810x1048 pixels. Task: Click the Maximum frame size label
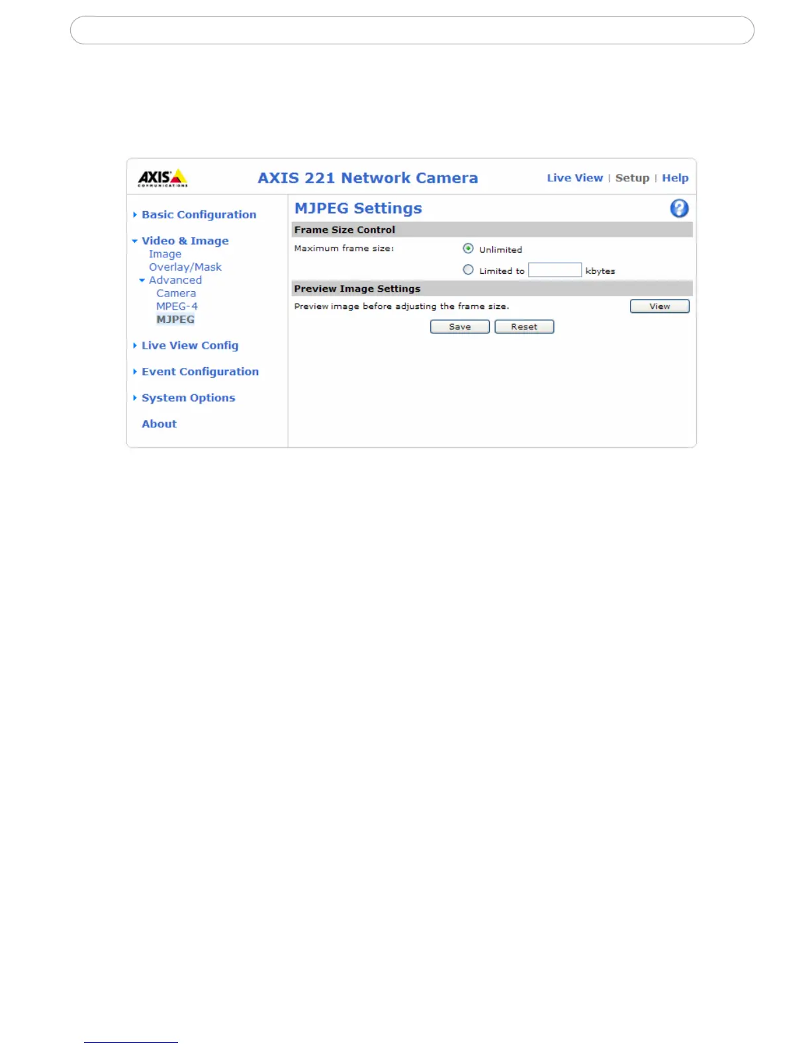pyautogui.click(x=343, y=249)
